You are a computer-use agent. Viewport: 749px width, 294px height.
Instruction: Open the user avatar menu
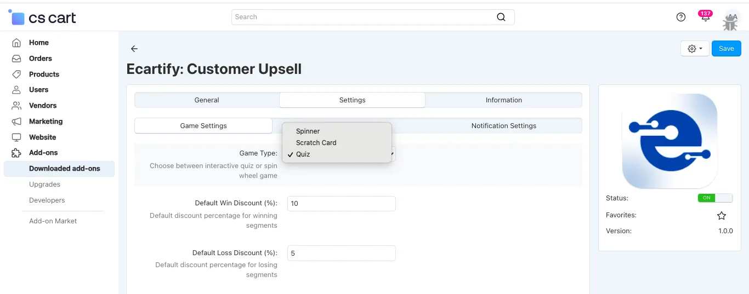tap(730, 20)
